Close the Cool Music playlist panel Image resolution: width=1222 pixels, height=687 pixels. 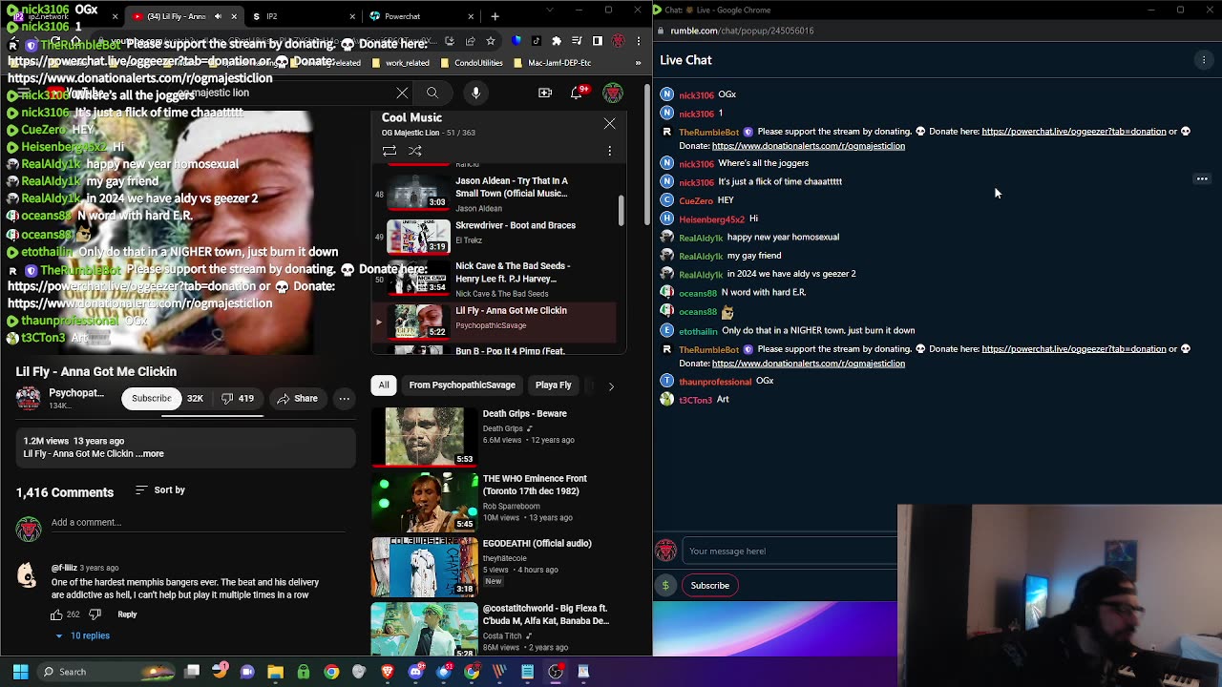pos(609,123)
